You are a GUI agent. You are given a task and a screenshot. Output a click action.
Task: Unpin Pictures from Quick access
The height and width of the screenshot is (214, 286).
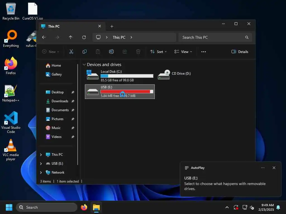pyautogui.click(x=73, y=119)
